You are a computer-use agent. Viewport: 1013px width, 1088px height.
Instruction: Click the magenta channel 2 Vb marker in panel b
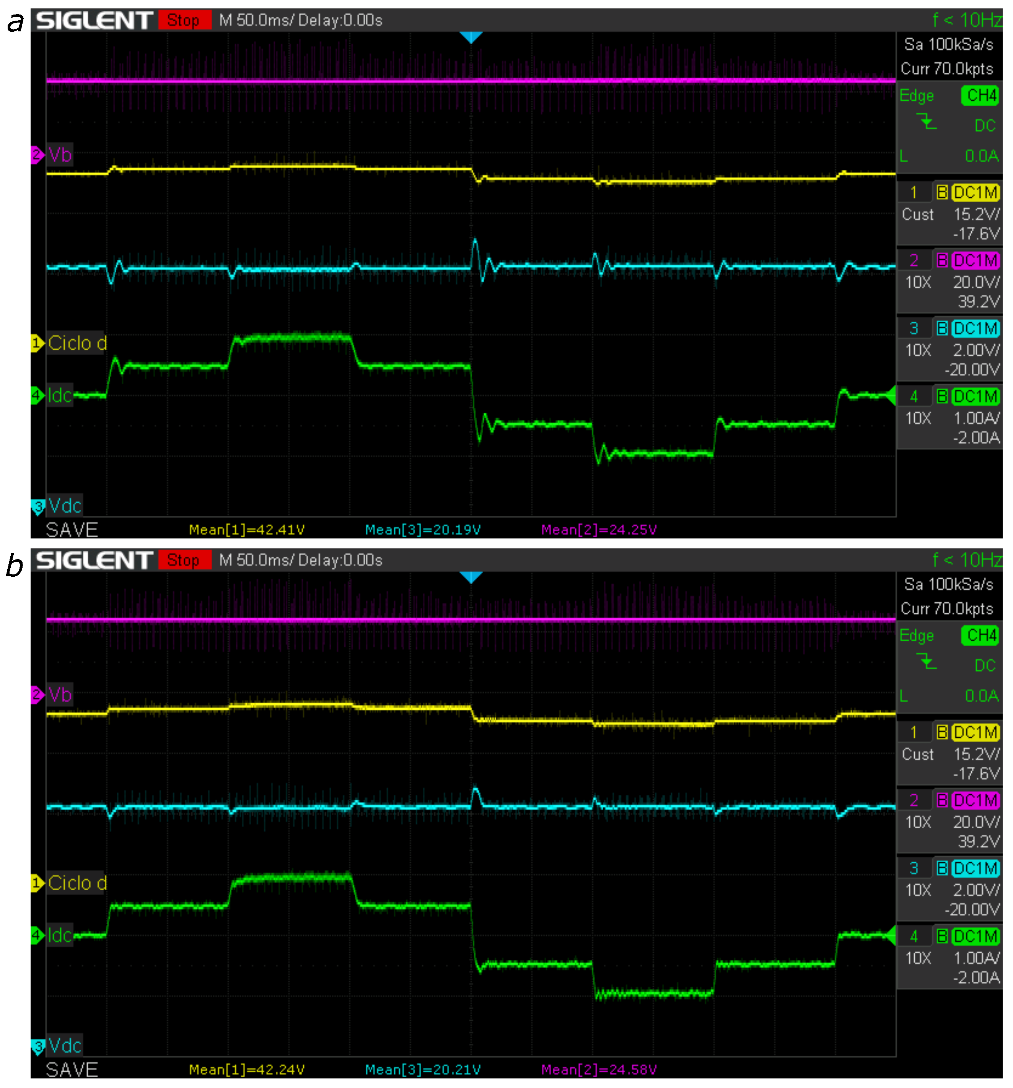(x=37, y=694)
